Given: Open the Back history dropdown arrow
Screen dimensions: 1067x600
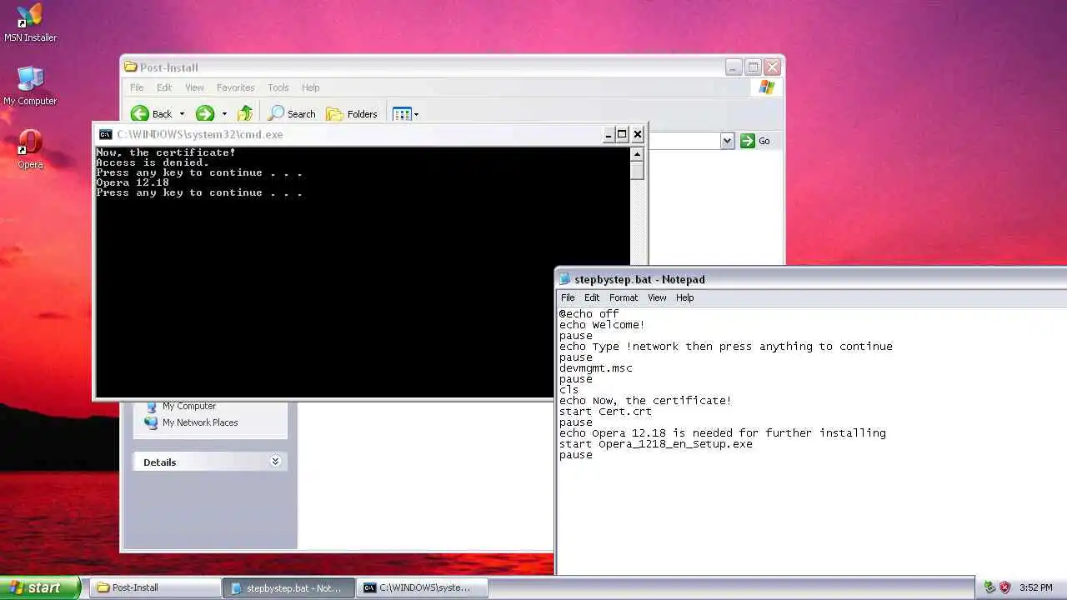Looking at the screenshot, I should [x=182, y=114].
